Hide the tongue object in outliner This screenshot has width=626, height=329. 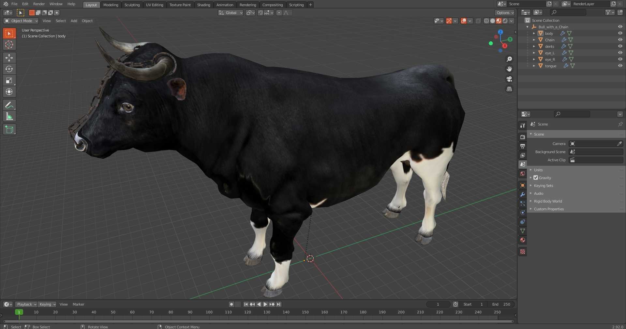[620, 66]
